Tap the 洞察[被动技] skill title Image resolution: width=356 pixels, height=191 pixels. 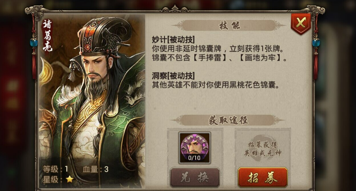[x=173, y=76]
